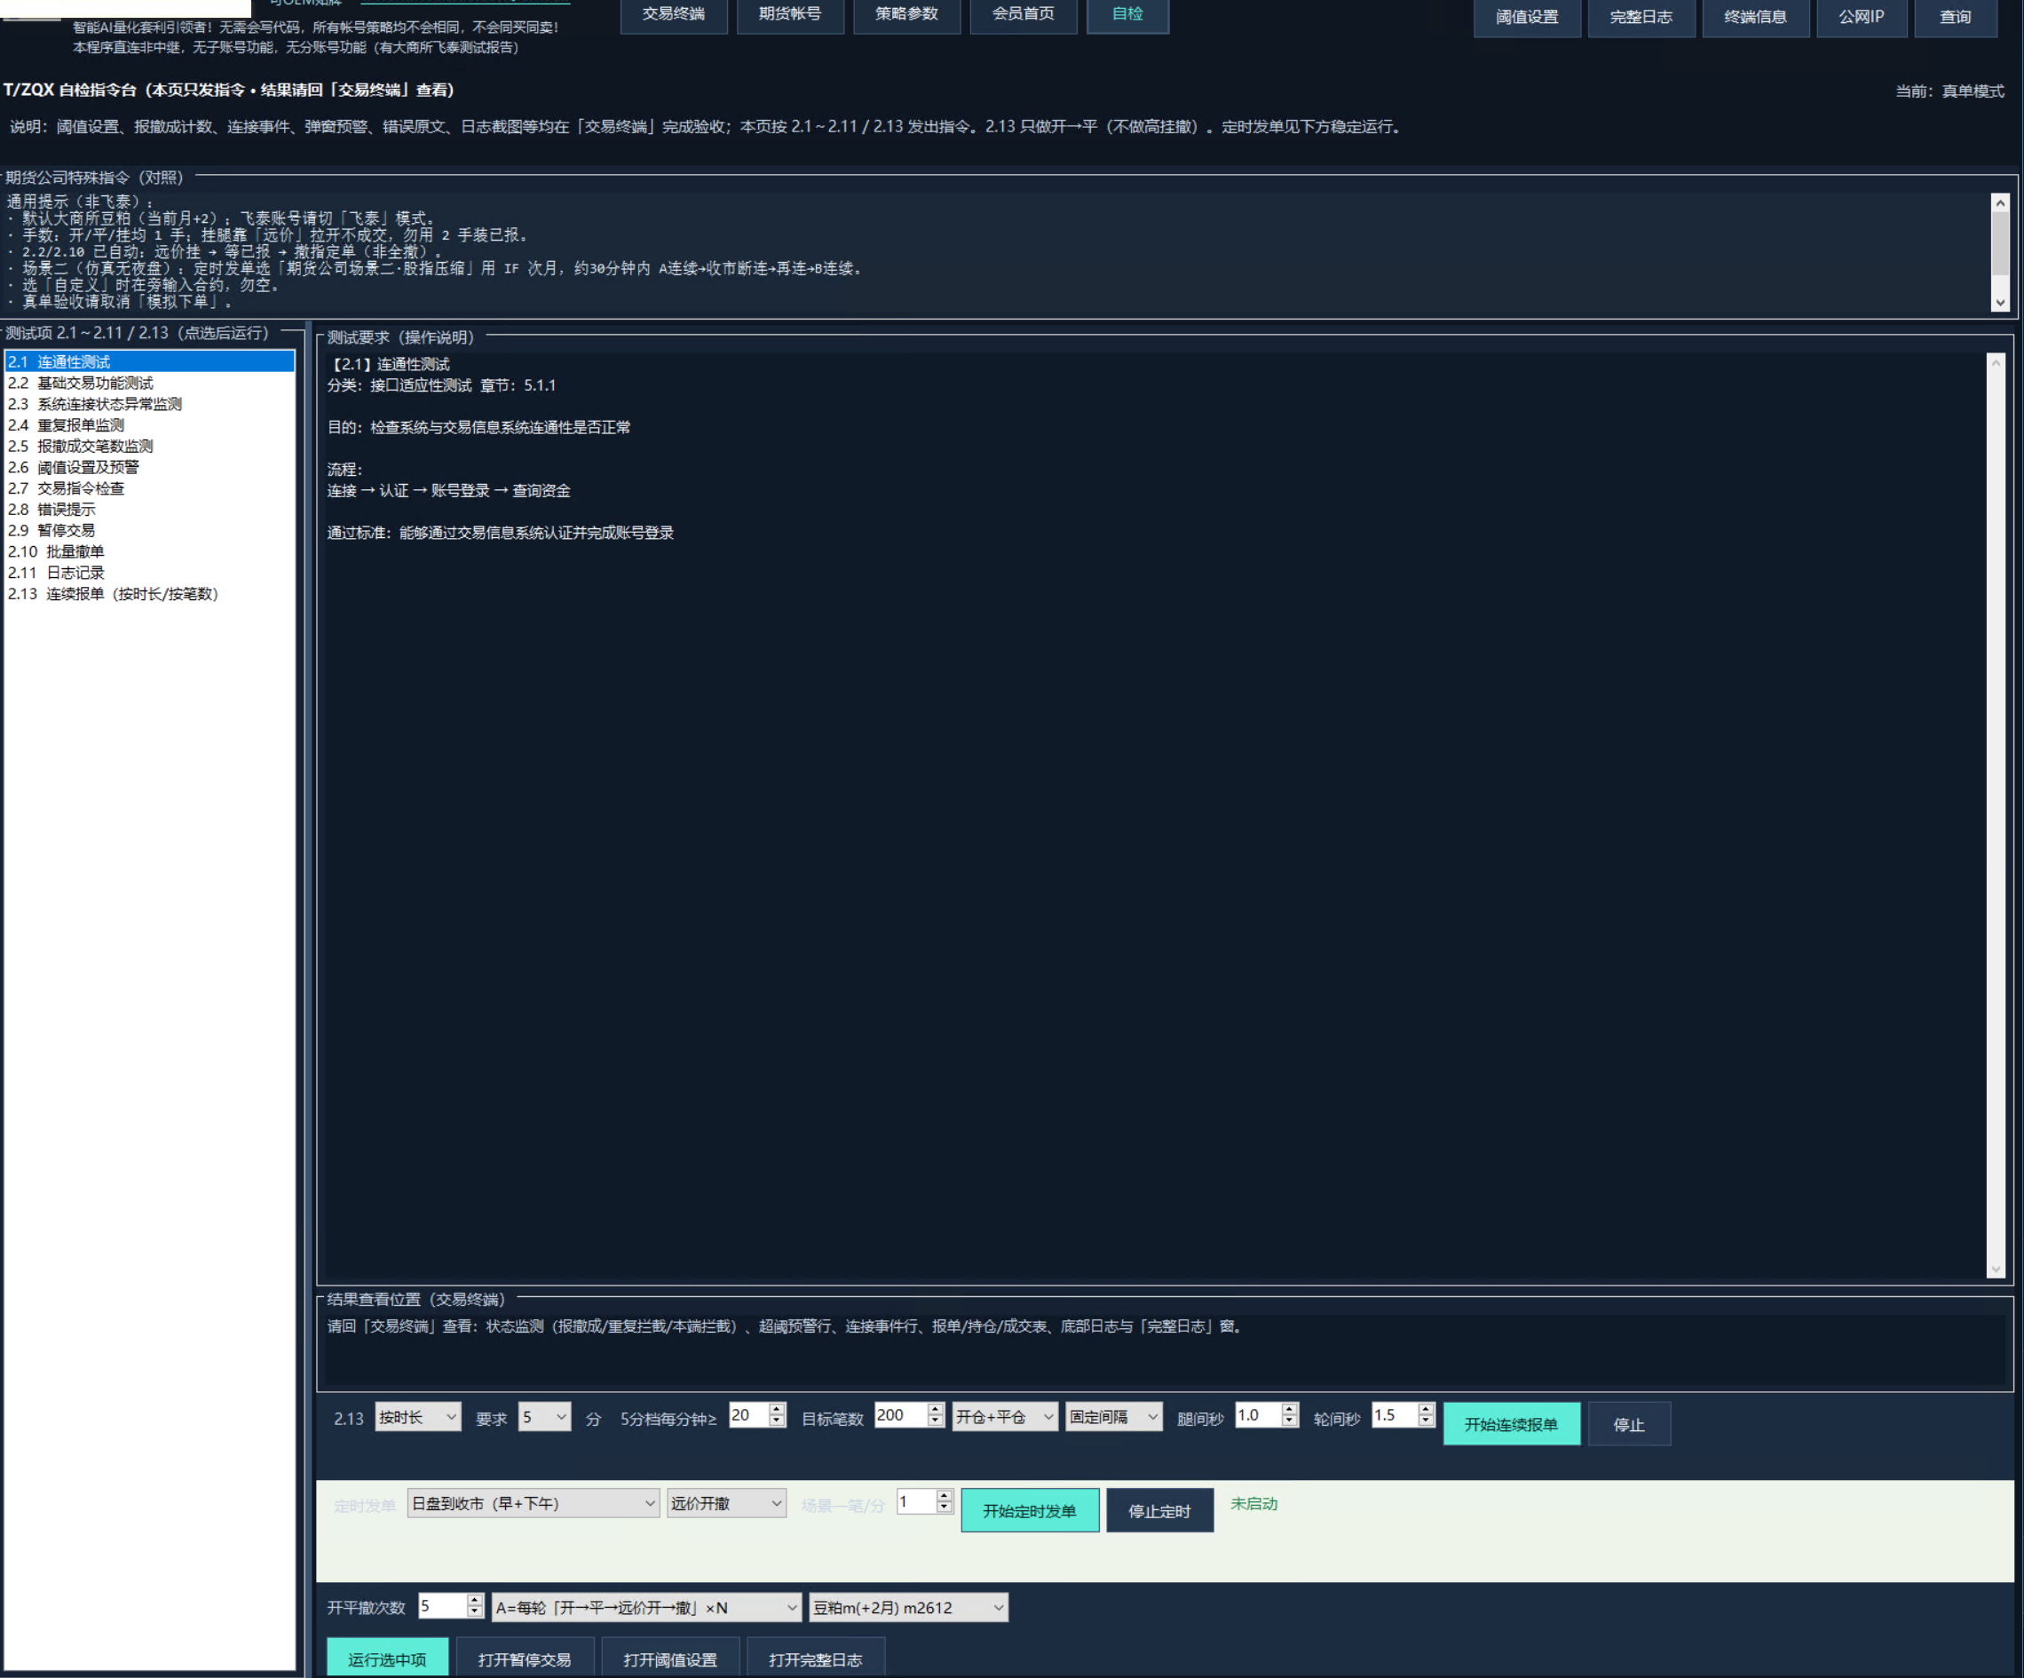
Task: Open the 远价开撤 dropdown
Action: [x=727, y=1504]
